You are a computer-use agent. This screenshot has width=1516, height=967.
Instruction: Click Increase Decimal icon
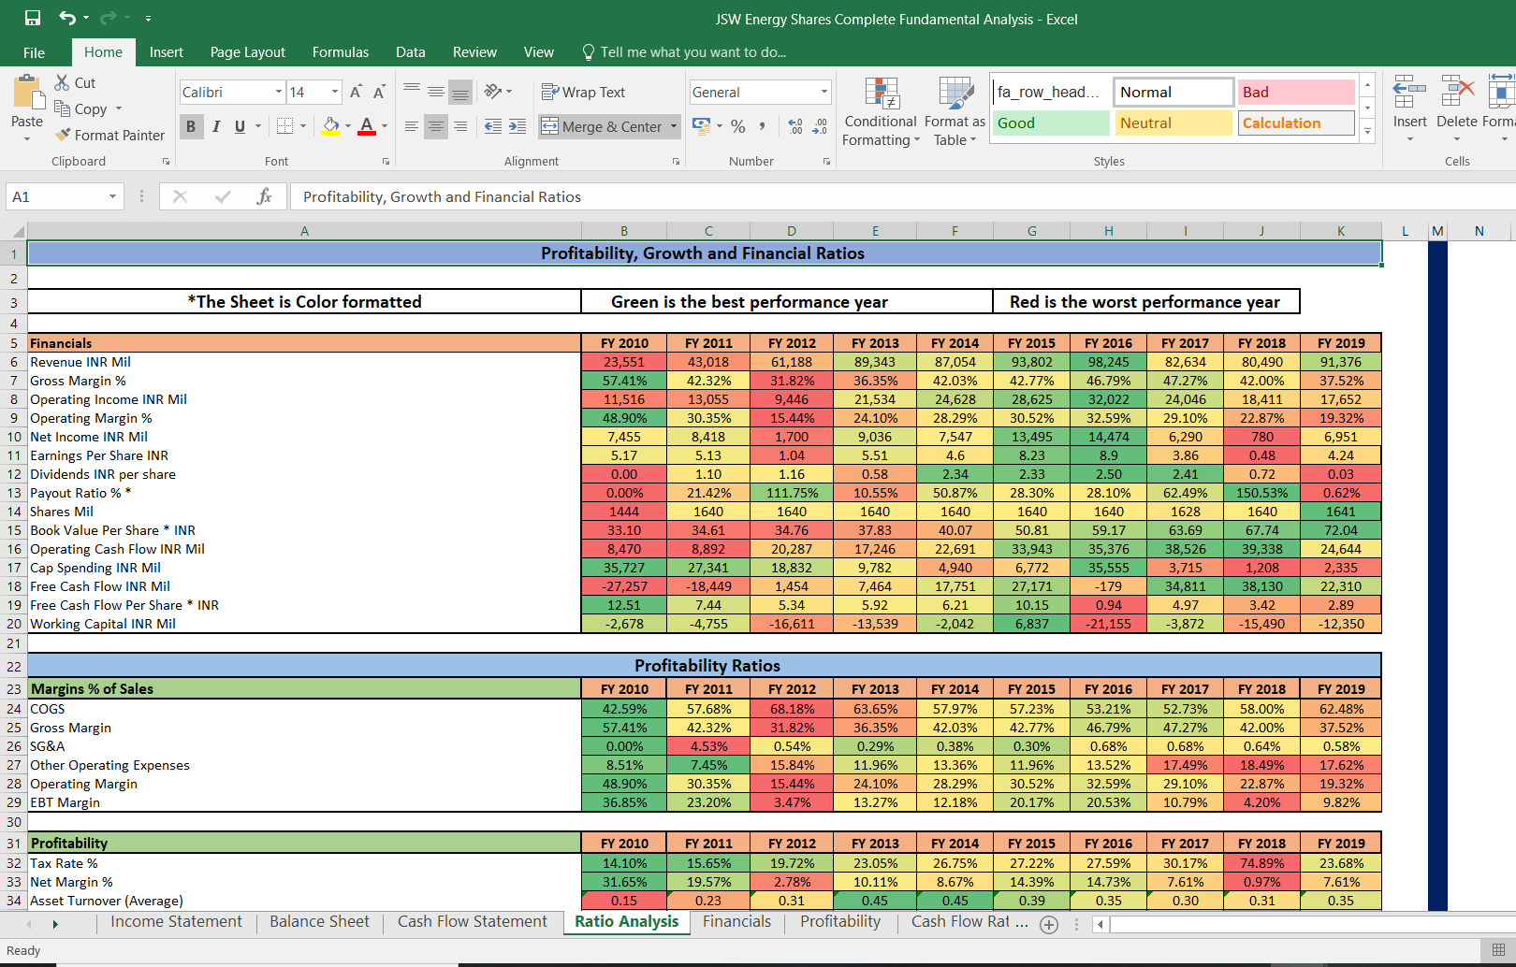tap(795, 126)
